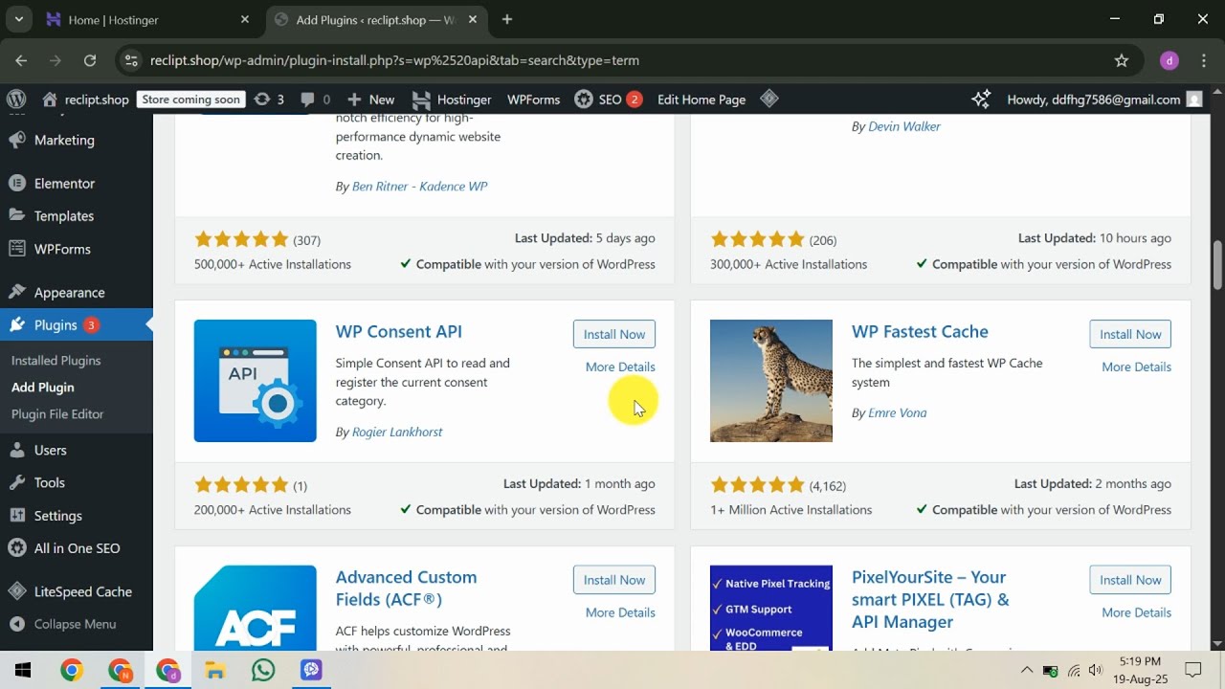Open a new browser tab
The image size is (1225, 689).
click(x=507, y=19)
